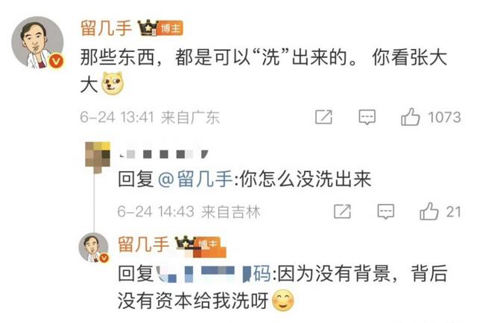Screen dimensions: 477x323
Task: Open 留几手 profile from the large avatar
Action: (38, 42)
